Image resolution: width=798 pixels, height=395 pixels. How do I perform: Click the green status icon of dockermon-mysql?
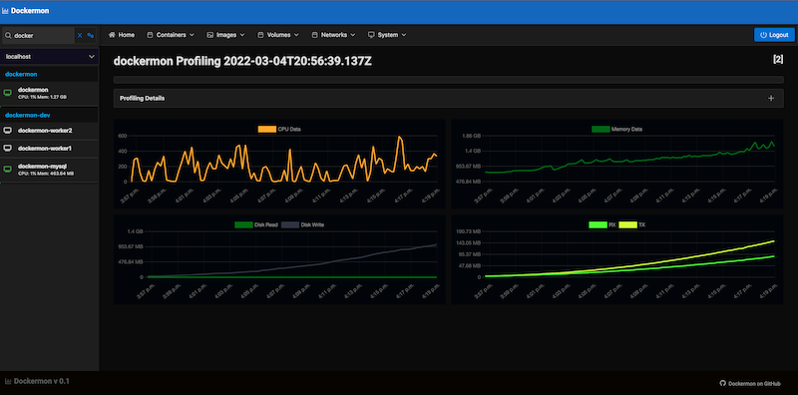point(8,169)
